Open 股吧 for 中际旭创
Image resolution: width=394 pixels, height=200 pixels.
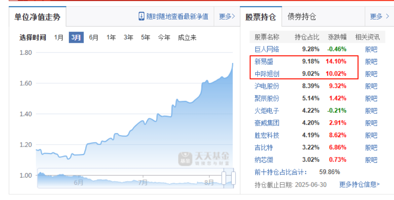pyautogui.click(x=371, y=74)
